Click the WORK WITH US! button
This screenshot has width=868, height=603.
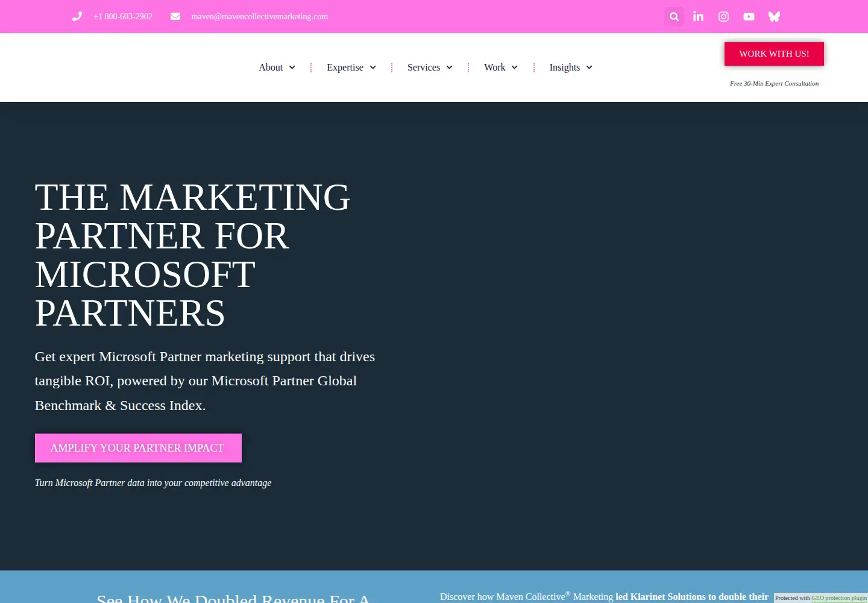pyautogui.click(x=774, y=54)
